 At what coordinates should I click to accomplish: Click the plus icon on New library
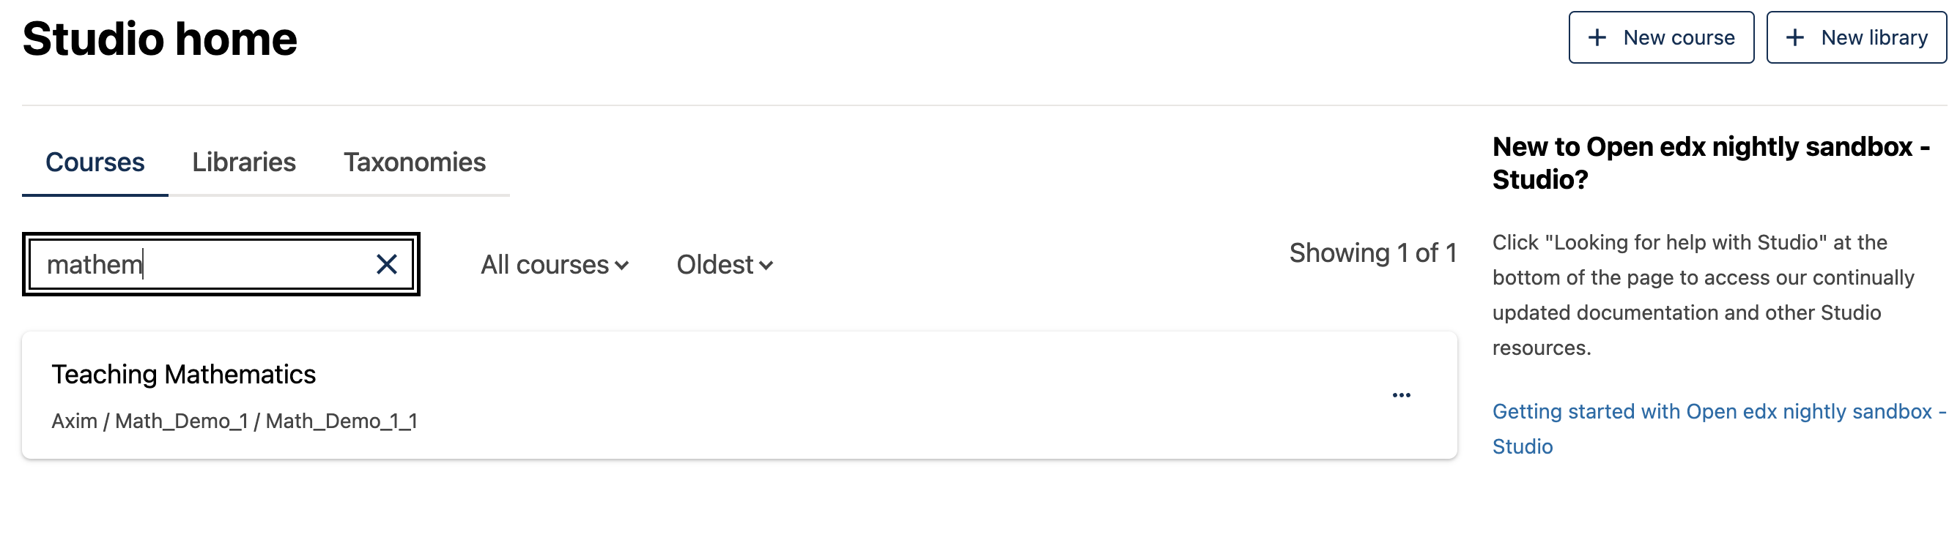(1794, 37)
